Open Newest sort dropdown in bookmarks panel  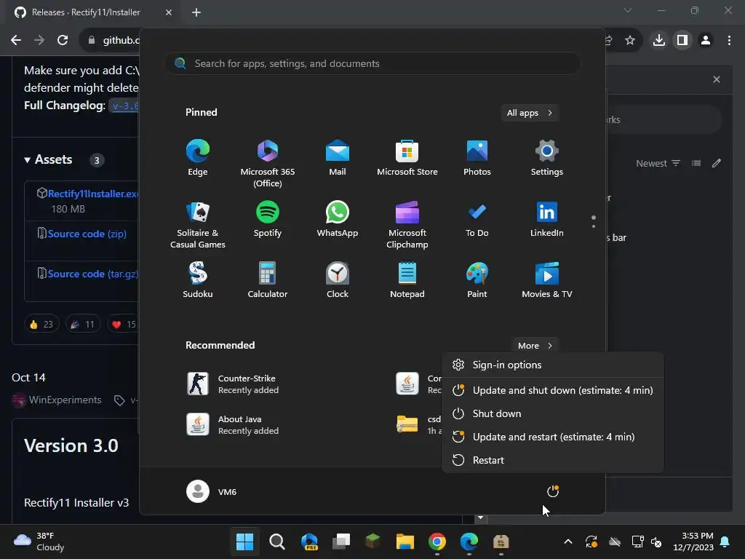(658, 164)
